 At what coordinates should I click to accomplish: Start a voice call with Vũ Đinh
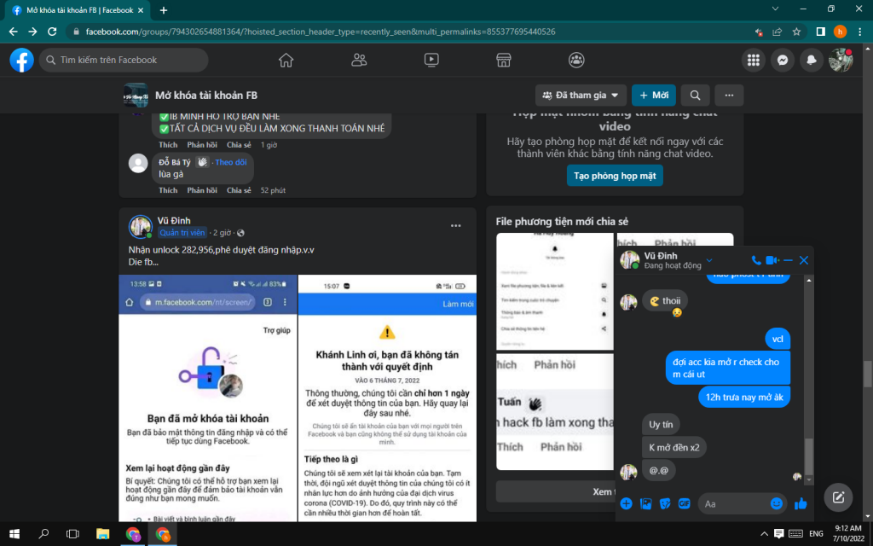[x=756, y=260]
